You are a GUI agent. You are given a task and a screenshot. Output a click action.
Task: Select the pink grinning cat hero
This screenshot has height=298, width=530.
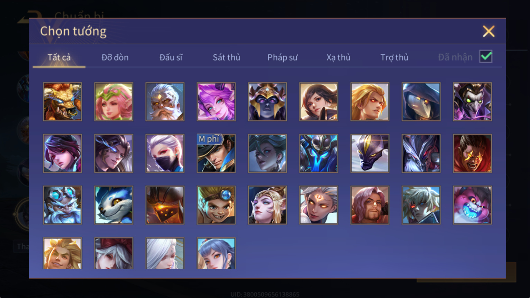click(x=472, y=205)
